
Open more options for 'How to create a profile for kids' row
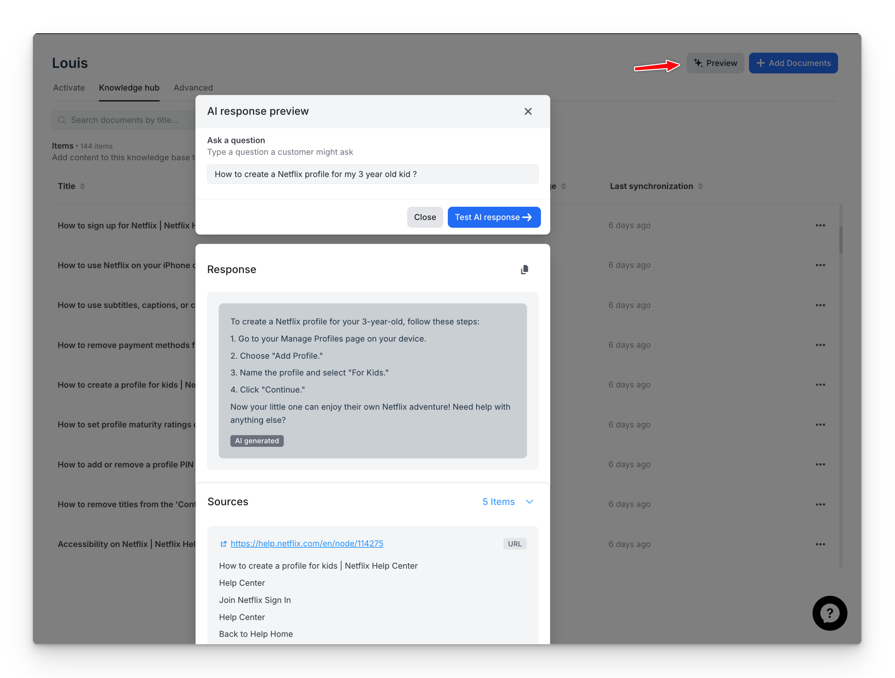point(820,385)
